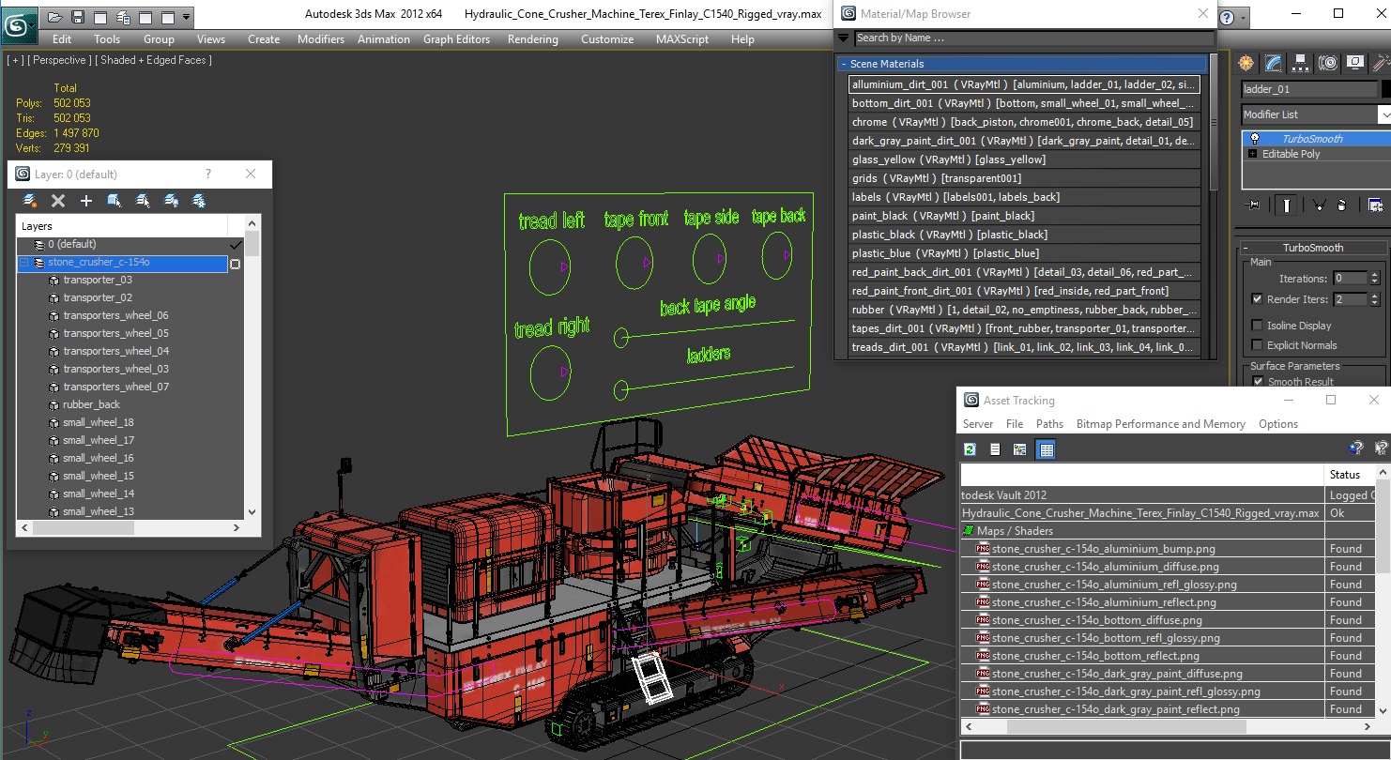This screenshot has width=1391, height=760.
Task: Open the Rendering menu
Action: 532,39
